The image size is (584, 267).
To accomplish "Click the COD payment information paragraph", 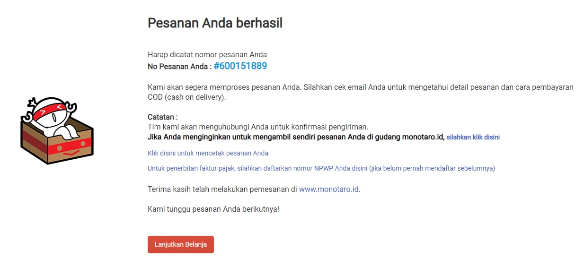I will point(361,93).
